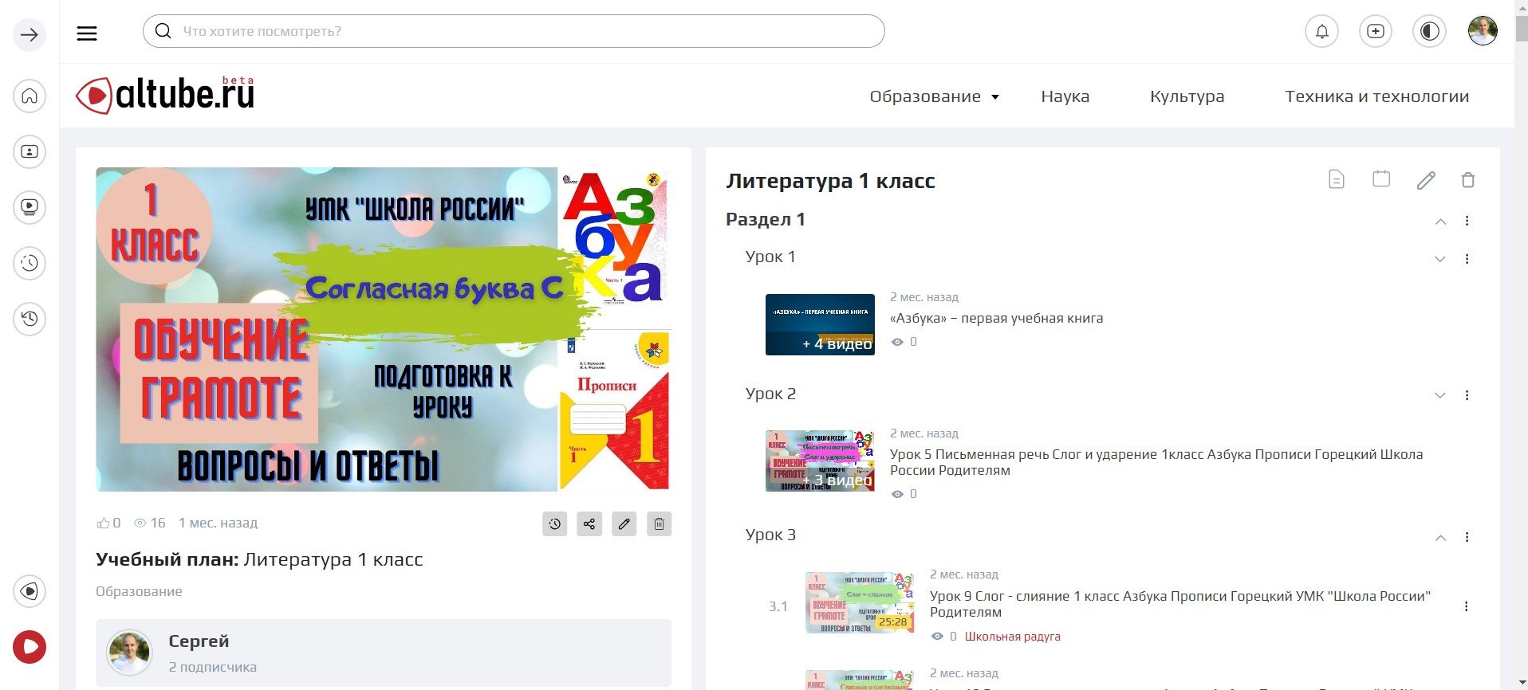Open Урок 1 three-dot options

[x=1467, y=259]
